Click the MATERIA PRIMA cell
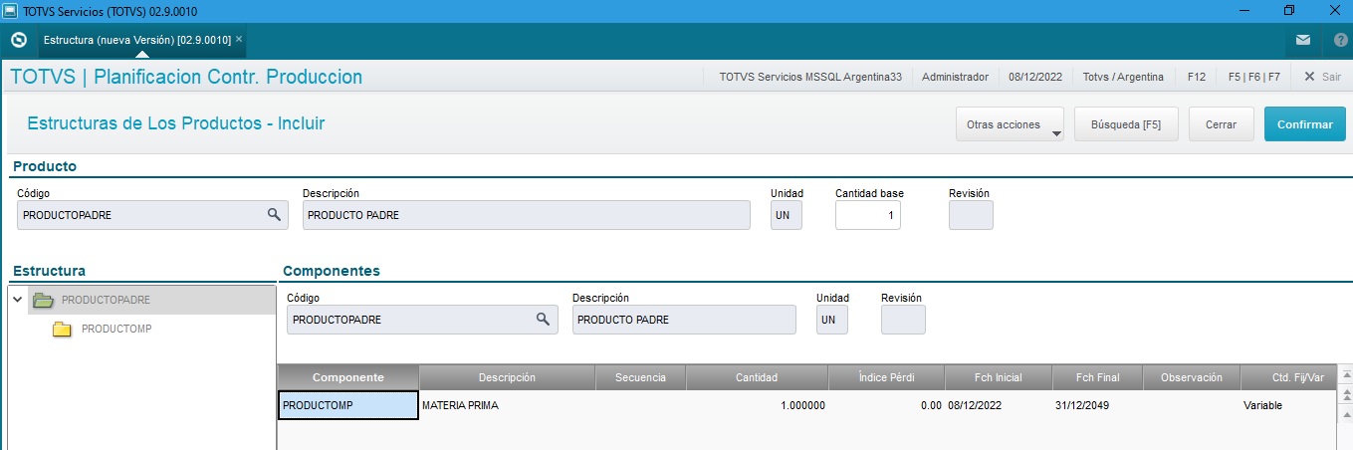This screenshot has height=450, width=1353. 507,405
